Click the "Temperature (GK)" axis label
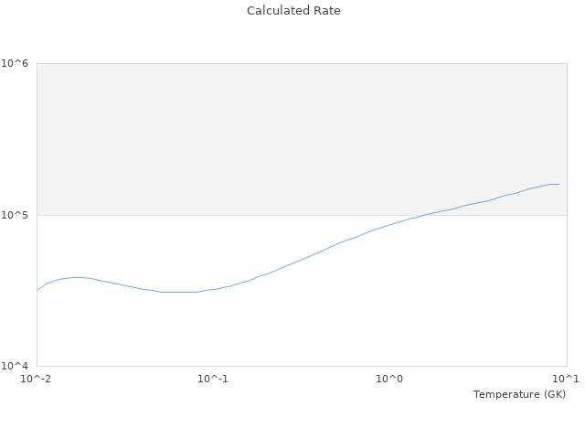 pos(519,394)
